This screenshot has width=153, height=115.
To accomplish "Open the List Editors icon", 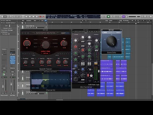I will click(142, 17).
